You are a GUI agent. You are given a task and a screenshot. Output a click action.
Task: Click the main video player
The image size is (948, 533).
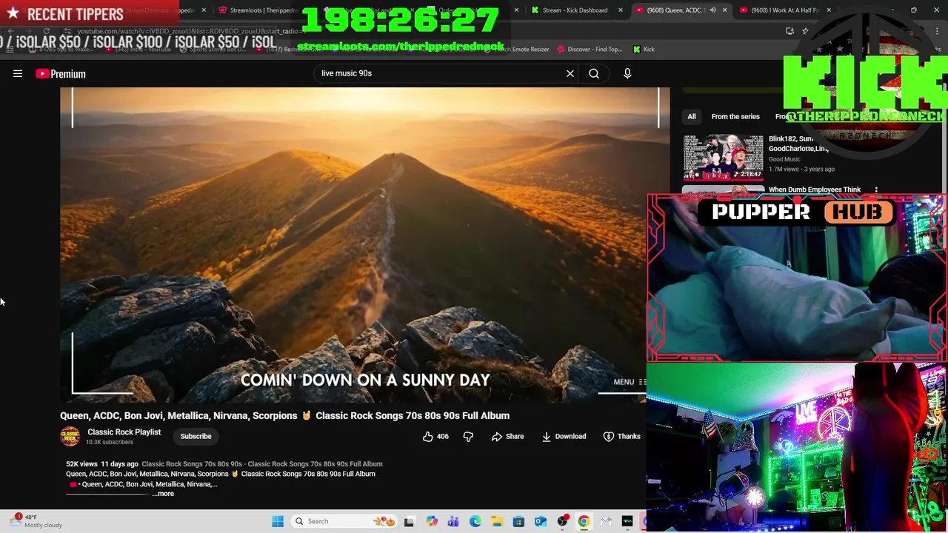pyautogui.click(x=364, y=244)
